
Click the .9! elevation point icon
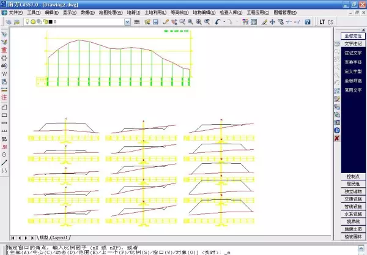(x=4, y=147)
